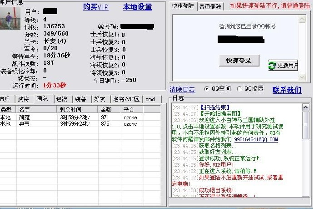Click the 分数 value 349/560
Screen dimensions: 314x209
(56, 34)
